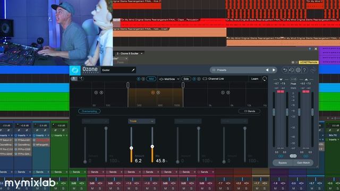The image size is (340, 191).
Task: Open '2 - Ozone 9 Exciter' plugin selector dropdown
Action: coord(130,53)
